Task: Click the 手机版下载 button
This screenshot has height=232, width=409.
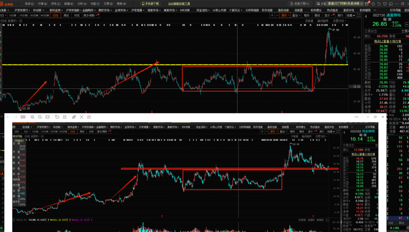Action: (150, 4)
